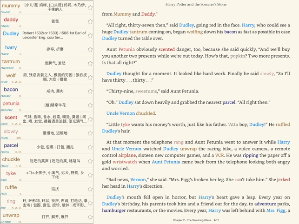The image size is (299, 224).
Task: Mark 'harry' entry with star
Action: point(90,49)
